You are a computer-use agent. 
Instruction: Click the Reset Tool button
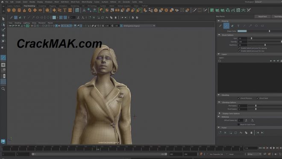click(x=262, y=16)
